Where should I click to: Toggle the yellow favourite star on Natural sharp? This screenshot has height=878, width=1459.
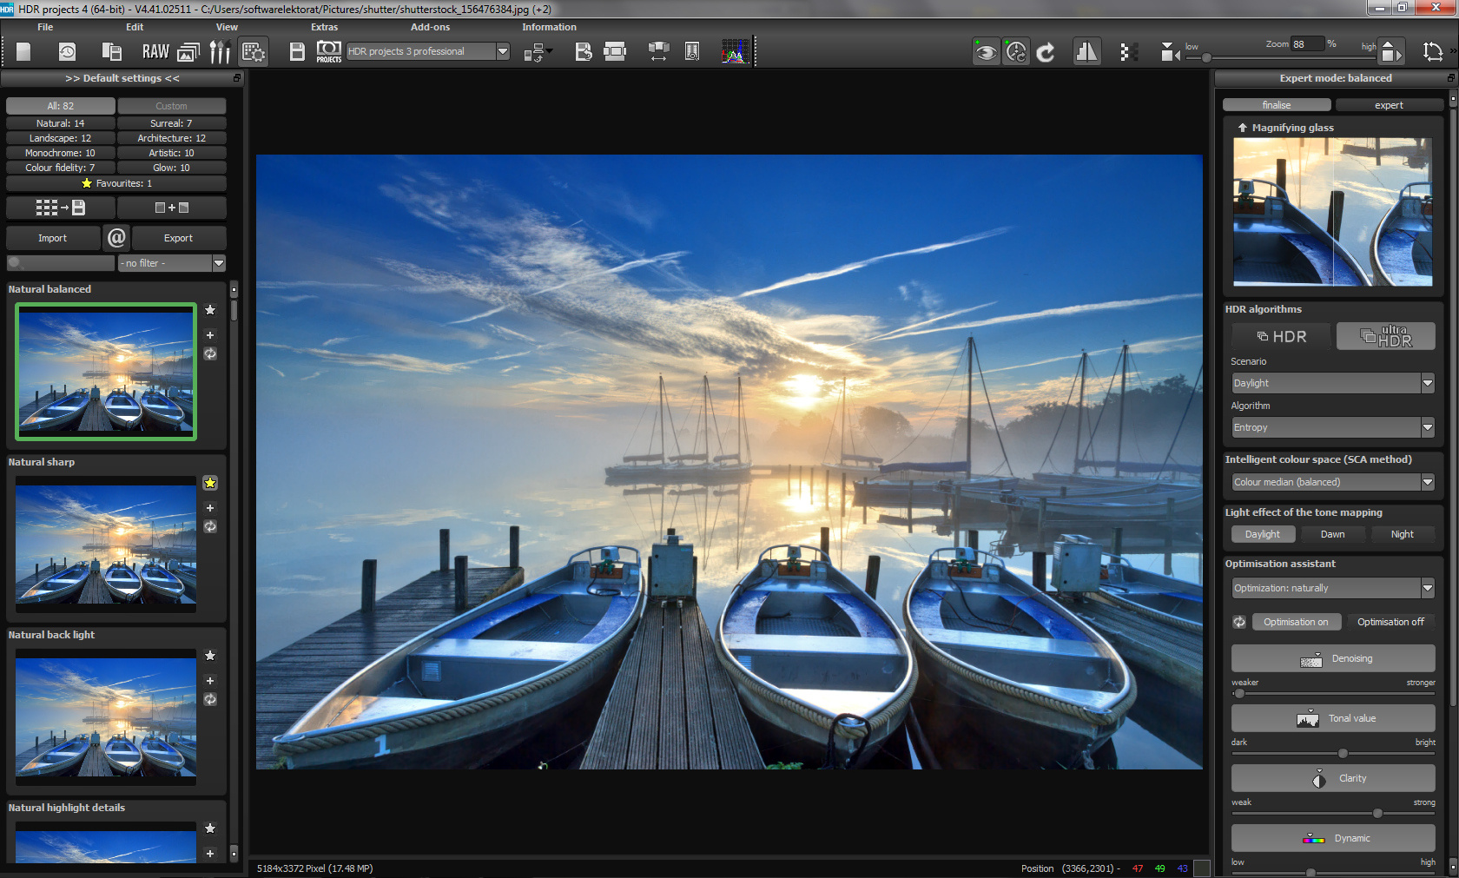click(x=210, y=483)
